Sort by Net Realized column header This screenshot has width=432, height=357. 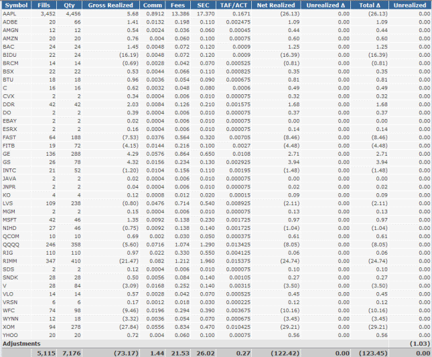click(x=276, y=5)
